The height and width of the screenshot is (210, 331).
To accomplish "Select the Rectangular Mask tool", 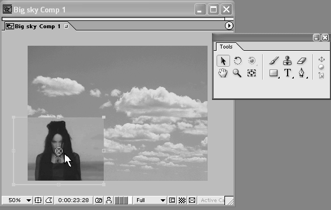I will [273, 73].
